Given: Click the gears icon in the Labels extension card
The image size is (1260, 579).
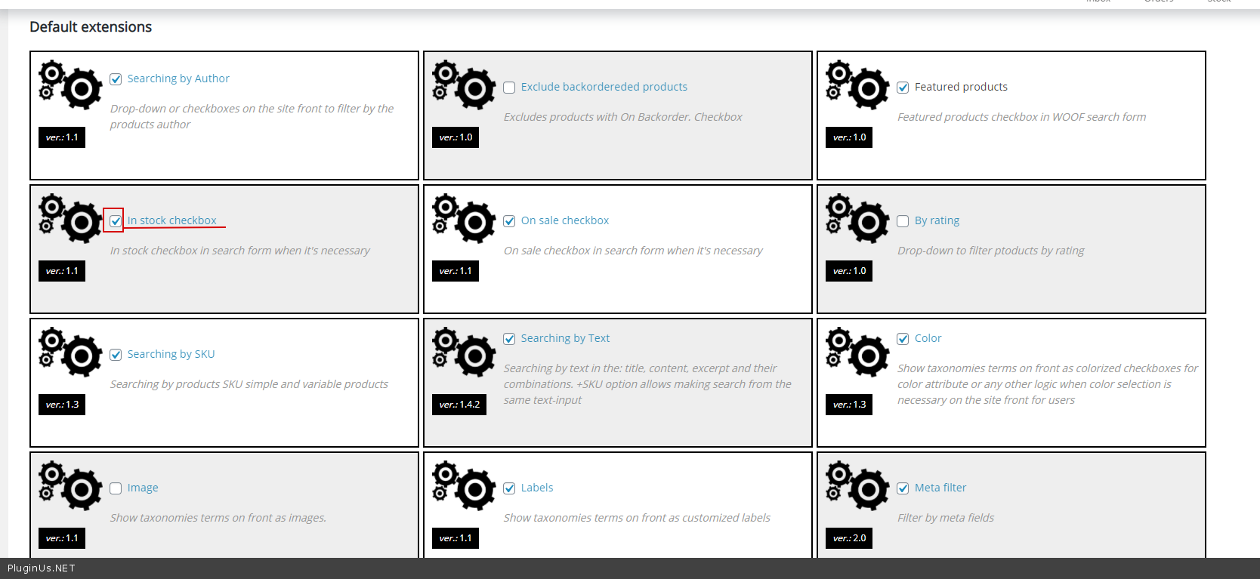Looking at the screenshot, I should click(464, 486).
